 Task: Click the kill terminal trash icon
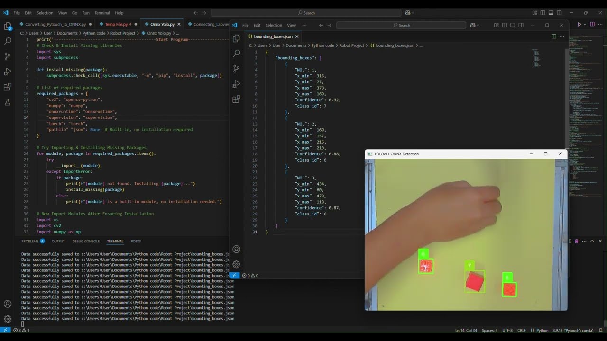pos(577,241)
